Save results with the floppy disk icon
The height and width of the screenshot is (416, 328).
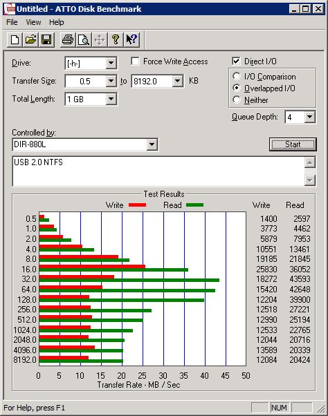point(46,40)
